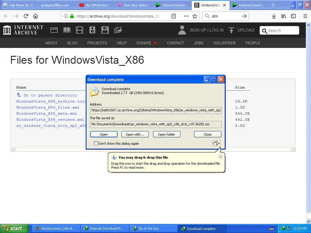Click the green padlock security icon
The width and height of the screenshot is (311, 233).
[72, 16]
